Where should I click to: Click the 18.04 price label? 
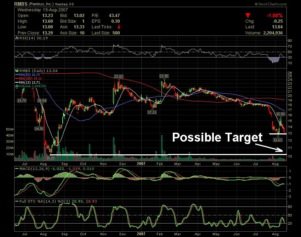click(42, 101)
